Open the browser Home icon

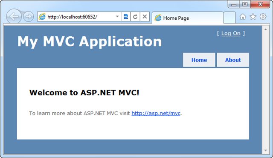click(243, 17)
